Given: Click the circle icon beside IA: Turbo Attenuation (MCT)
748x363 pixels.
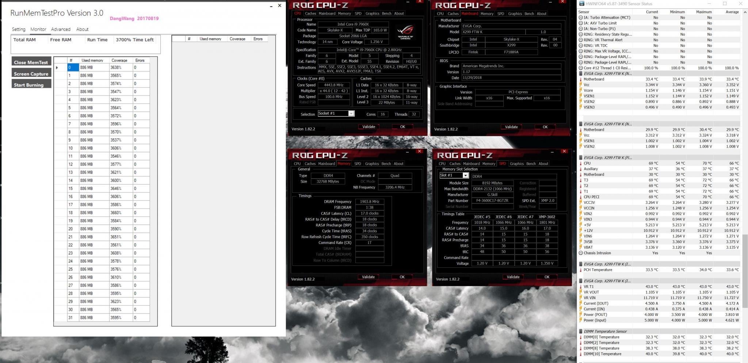Looking at the screenshot, I should [x=581, y=18].
